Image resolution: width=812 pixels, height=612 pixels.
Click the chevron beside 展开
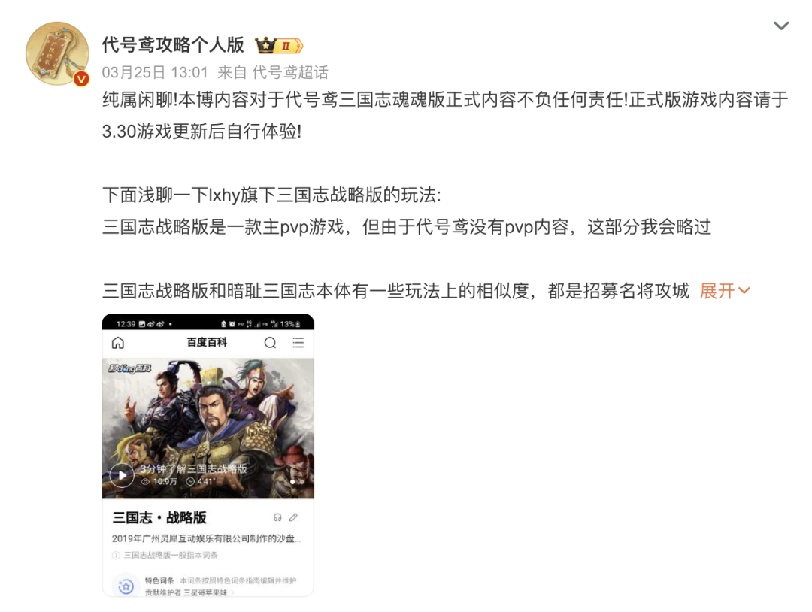tap(744, 291)
